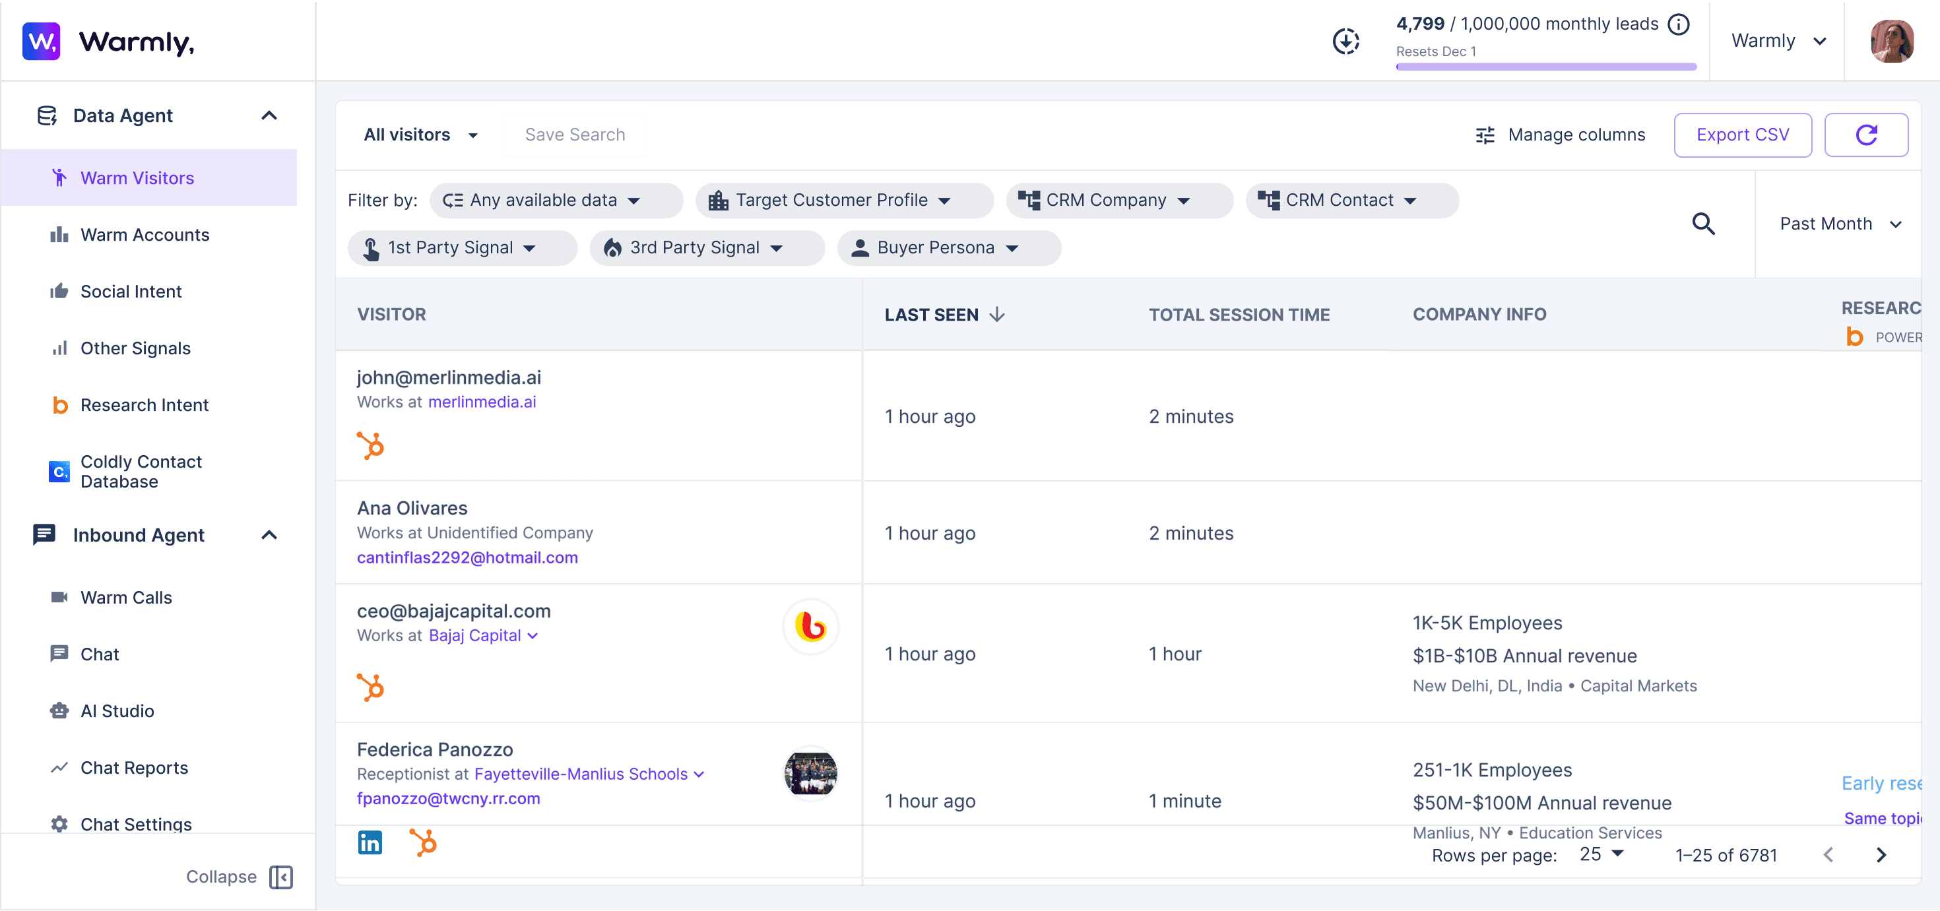Image resolution: width=1940 pixels, height=911 pixels.
Task: Click the HubSpot icon under ceo@bajajcapital.com
Action: tap(371, 687)
